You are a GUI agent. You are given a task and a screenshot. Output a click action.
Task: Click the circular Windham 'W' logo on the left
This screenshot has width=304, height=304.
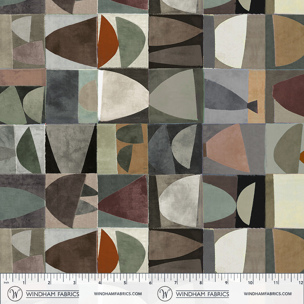pos(15,292)
